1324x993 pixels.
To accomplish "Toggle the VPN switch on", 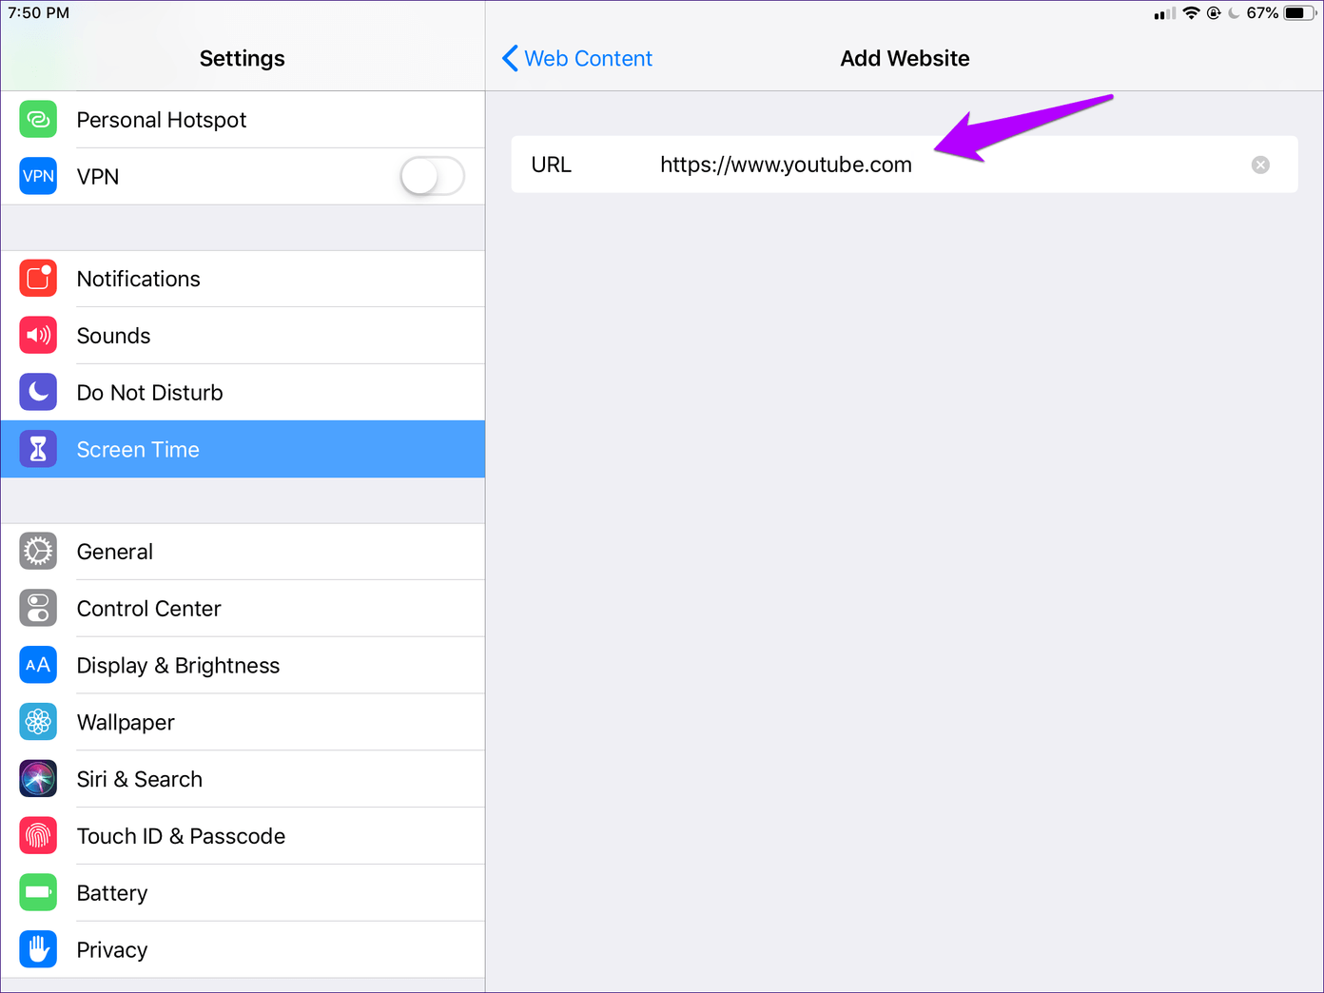I will click(x=432, y=176).
